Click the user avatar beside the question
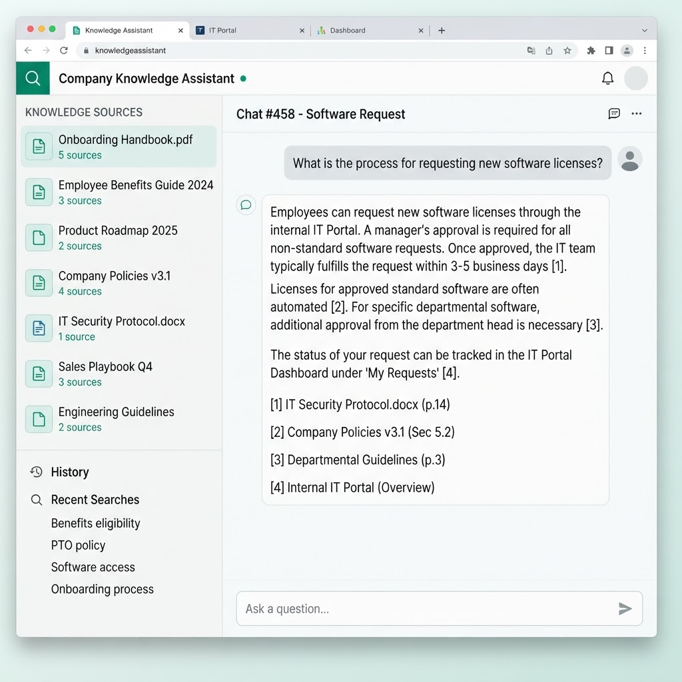Image resolution: width=682 pixels, height=682 pixels. [629, 159]
